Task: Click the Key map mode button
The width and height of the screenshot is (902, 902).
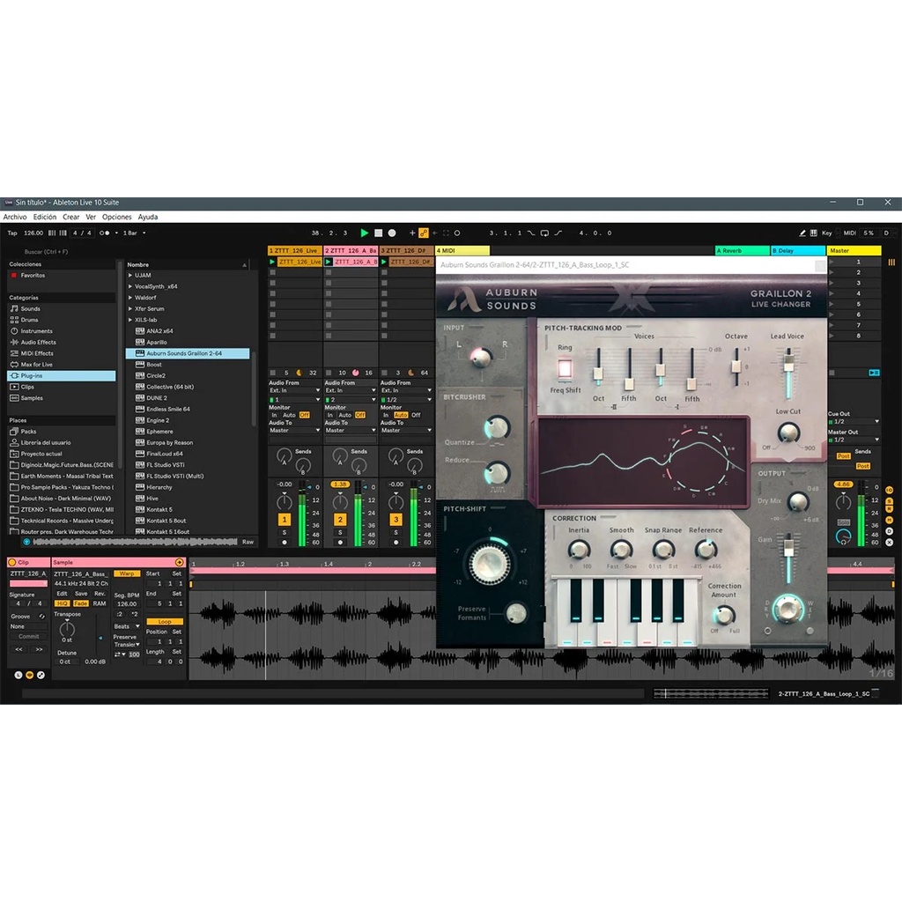Action: (826, 233)
